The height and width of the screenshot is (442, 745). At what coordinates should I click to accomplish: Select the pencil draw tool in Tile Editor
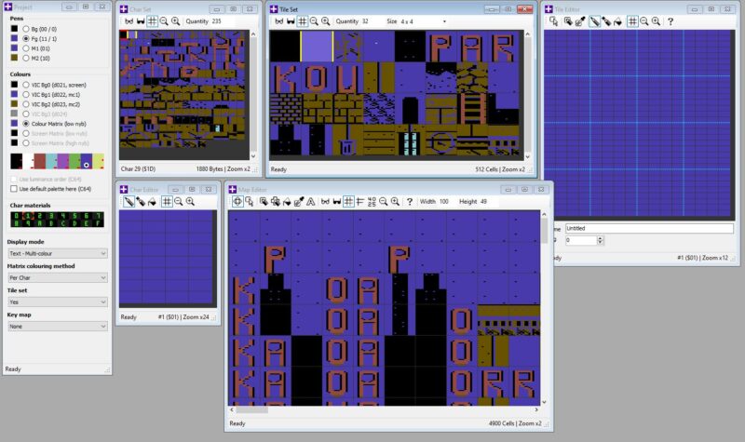tap(594, 21)
